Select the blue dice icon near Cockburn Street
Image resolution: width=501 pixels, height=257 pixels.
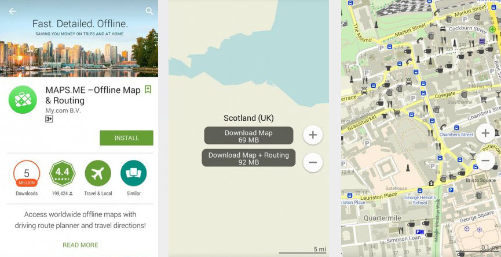click(x=481, y=41)
